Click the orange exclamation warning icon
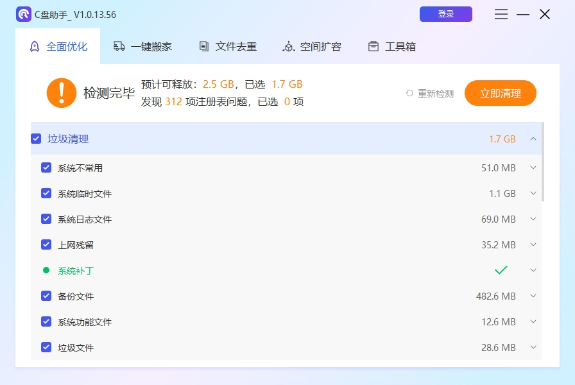Image resolution: width=575 pixels, height=385 pixels. [x=61, y=93]
